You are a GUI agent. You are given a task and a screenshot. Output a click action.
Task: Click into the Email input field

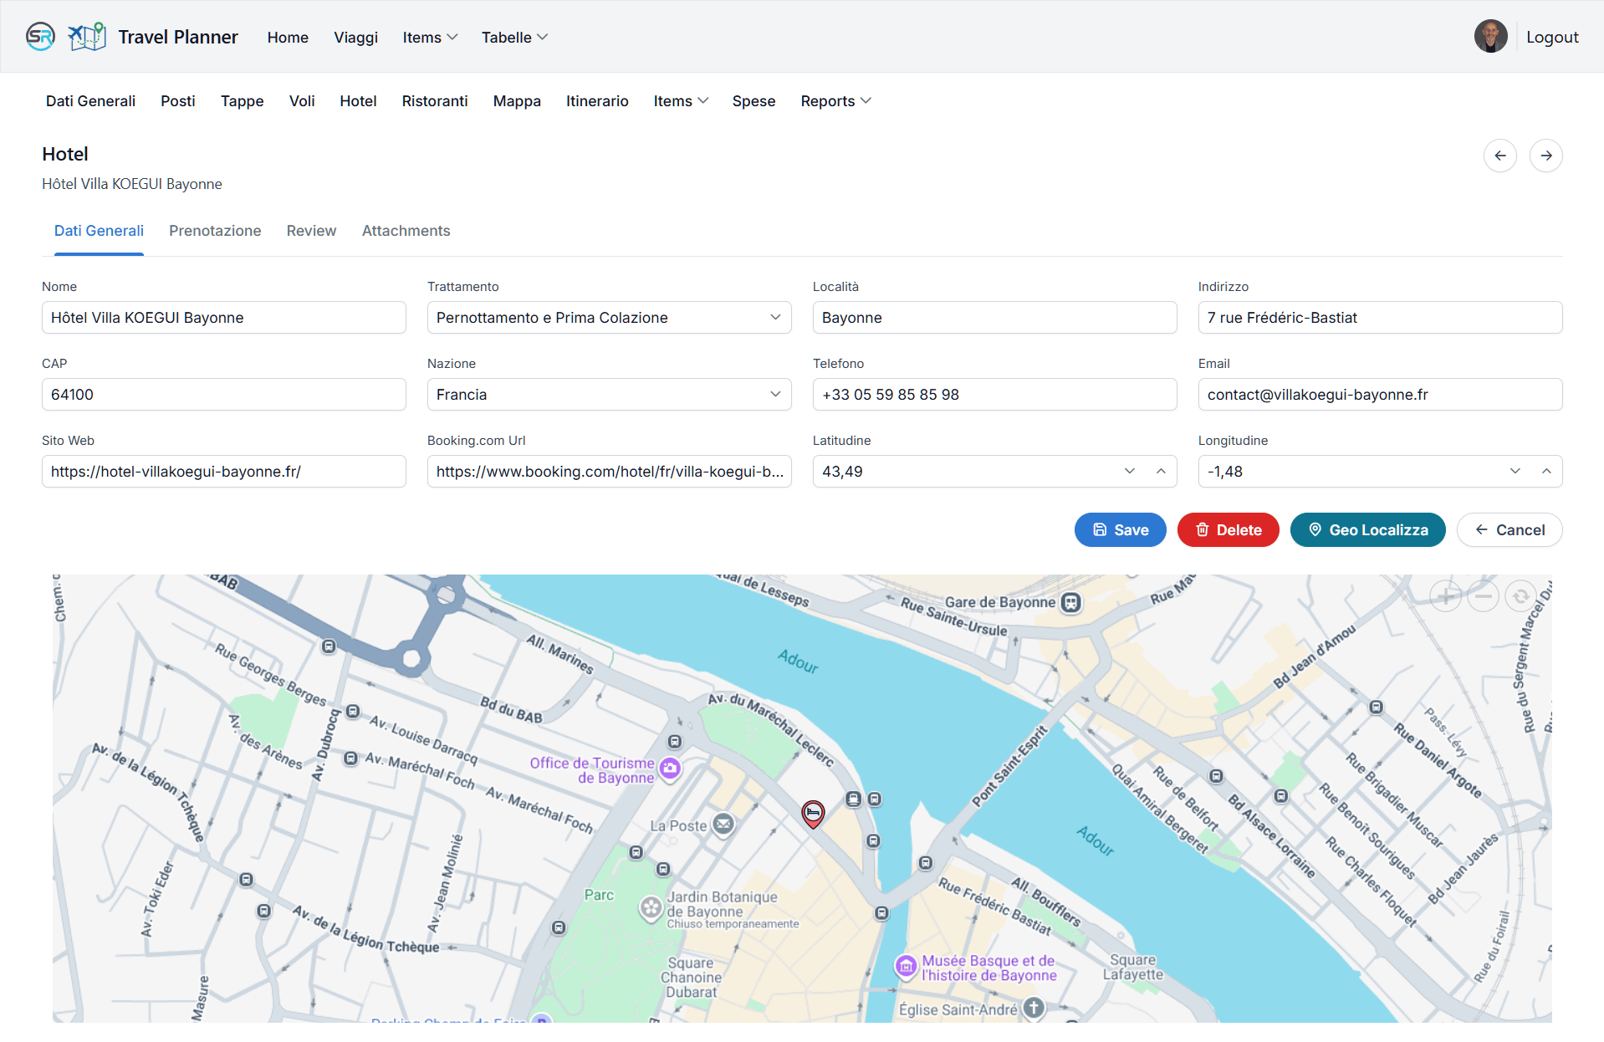tap(1379, 395)
